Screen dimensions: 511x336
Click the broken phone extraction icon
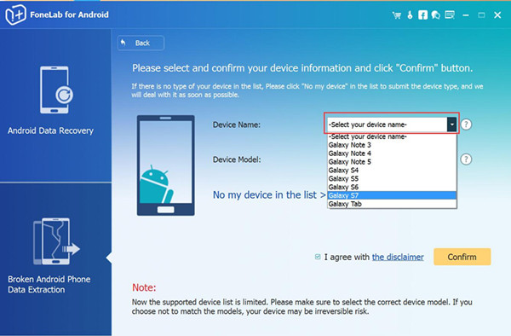point(56,241)
